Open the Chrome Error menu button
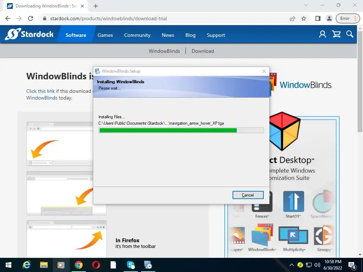Viewport: 363px width, 272px height. pyautogui.click(x=348, y=18)
